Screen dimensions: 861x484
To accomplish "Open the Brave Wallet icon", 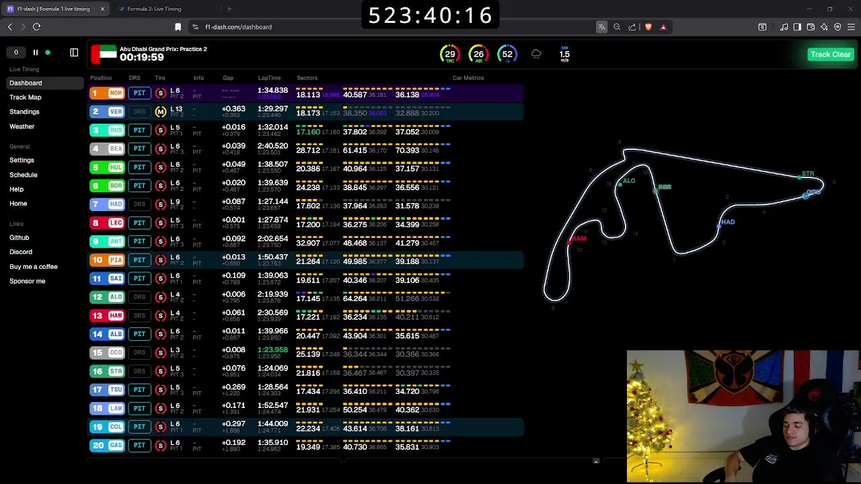I will [811, 27].
